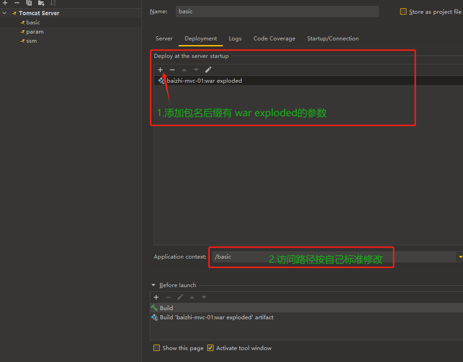Remove configuration using the left panel minus icon
This screenshot has height=362, width=463.
17,3
